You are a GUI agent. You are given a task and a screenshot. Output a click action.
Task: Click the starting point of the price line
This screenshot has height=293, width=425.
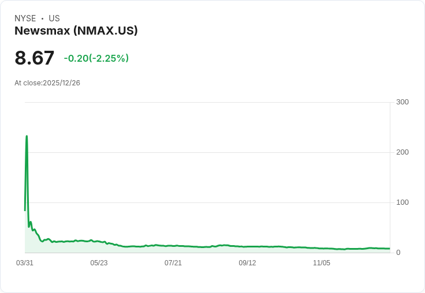(x=25, y=210)
